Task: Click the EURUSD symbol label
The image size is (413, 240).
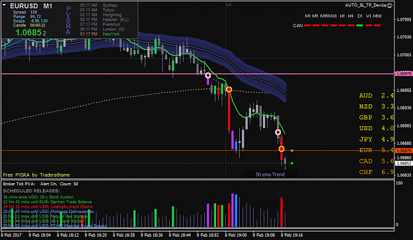Action: point(24,6)
